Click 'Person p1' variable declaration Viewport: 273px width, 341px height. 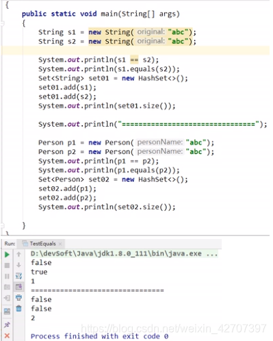pyautogui.click(x=57, y=142)
